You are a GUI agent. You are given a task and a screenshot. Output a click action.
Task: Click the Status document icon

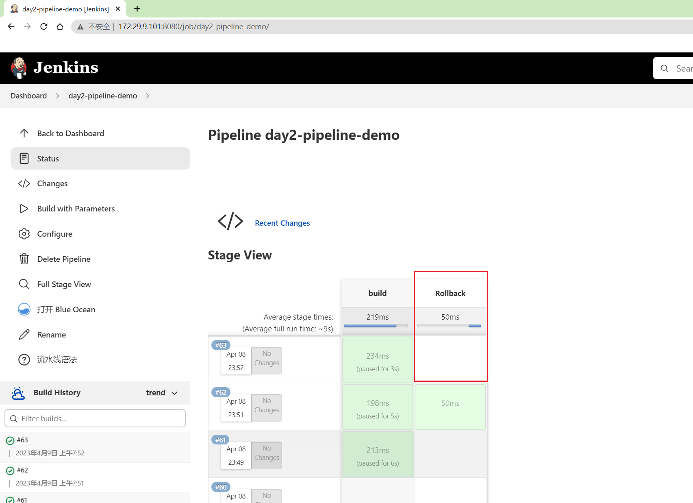click(x=24, y=159)
